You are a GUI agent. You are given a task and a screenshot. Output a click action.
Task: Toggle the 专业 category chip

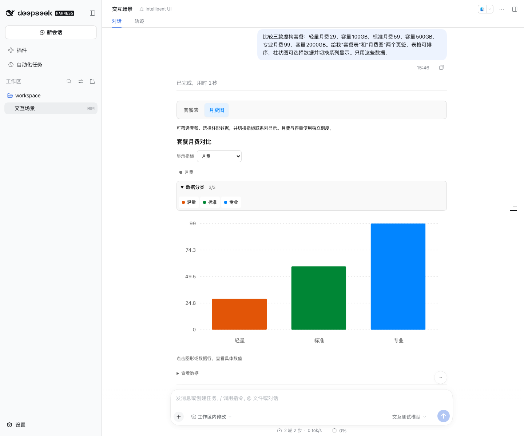[x=231, y=202]
